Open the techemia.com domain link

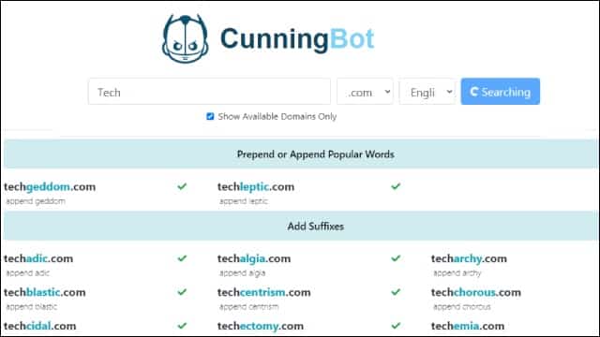click(x=468, y=326)
